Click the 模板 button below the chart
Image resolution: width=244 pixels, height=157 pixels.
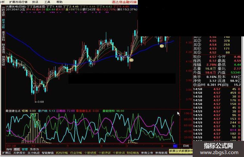pos(17,149)
